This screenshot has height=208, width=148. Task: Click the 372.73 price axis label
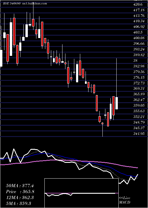click(x=139, y=83)
